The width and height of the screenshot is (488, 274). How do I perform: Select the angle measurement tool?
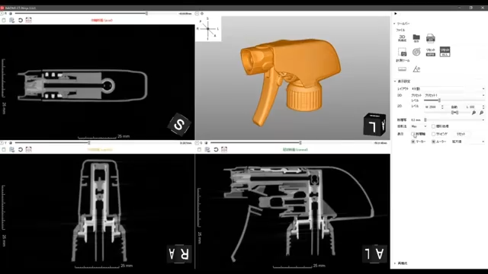(416, 69)
